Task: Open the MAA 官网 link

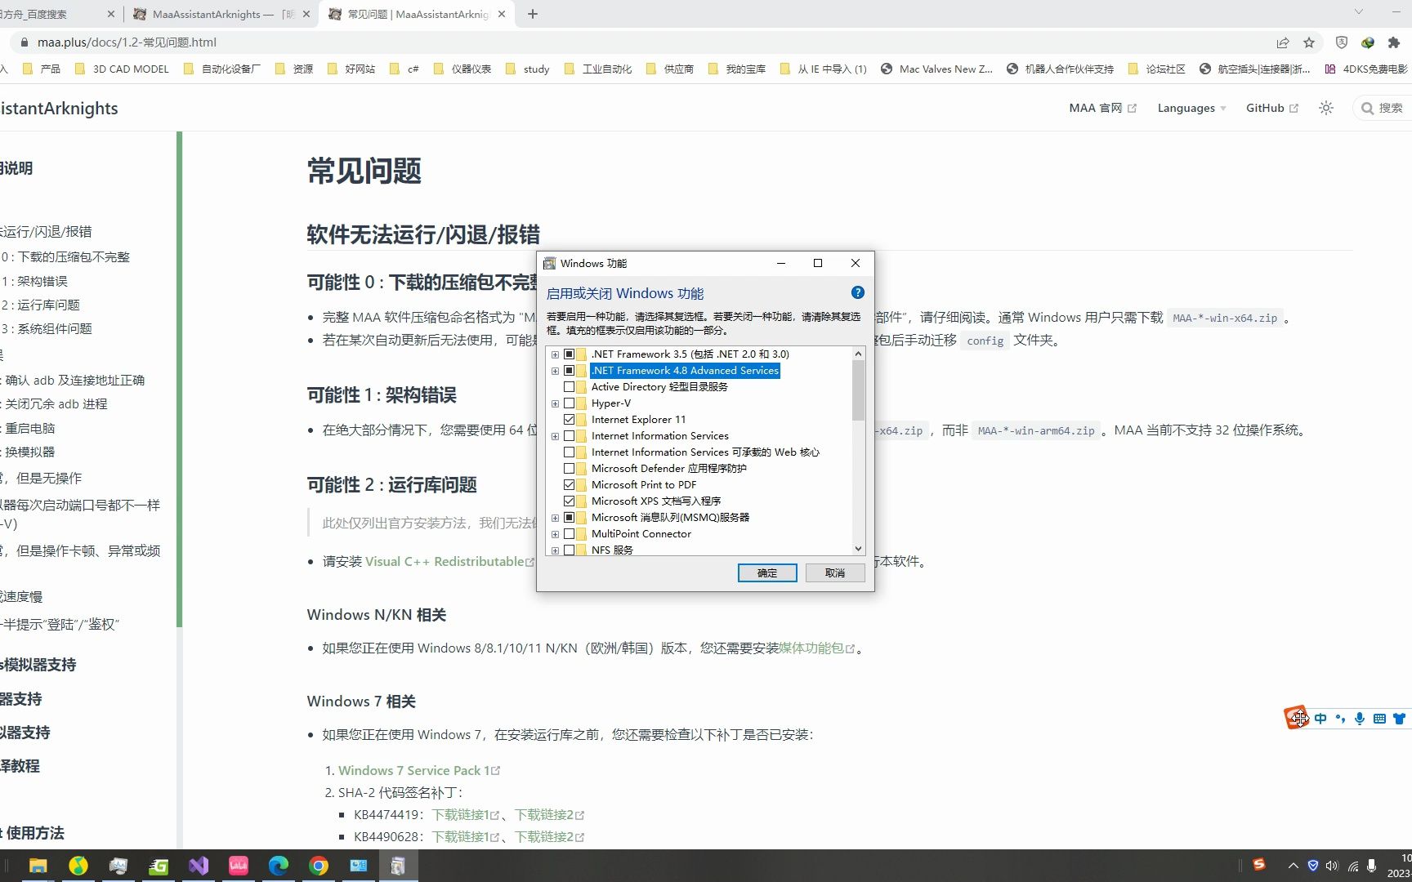Action: click(1102, 108)
